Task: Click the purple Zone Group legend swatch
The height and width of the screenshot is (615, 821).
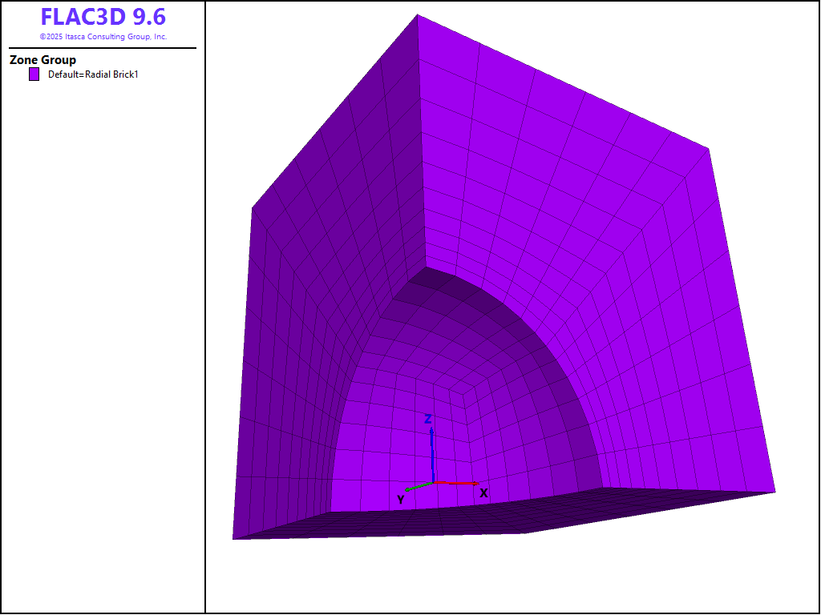Action: [34, 74]
